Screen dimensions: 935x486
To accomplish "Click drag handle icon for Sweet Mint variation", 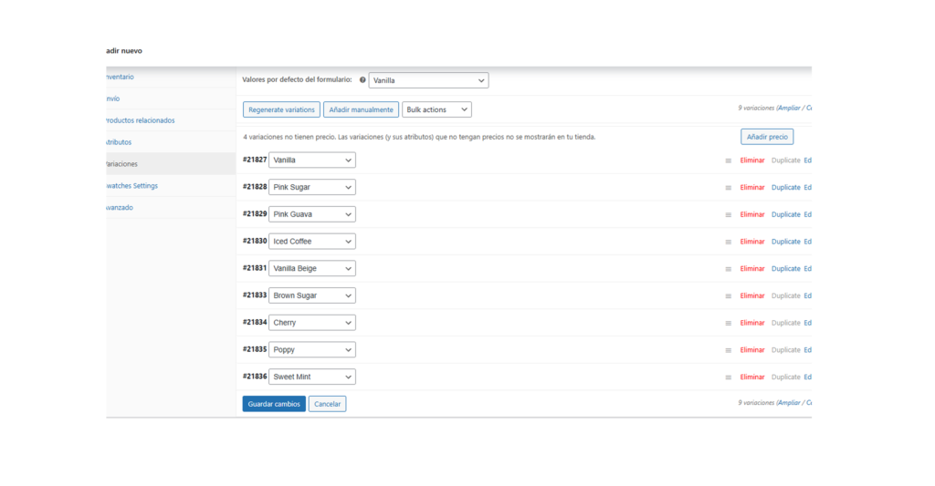I will pos(728,377).
